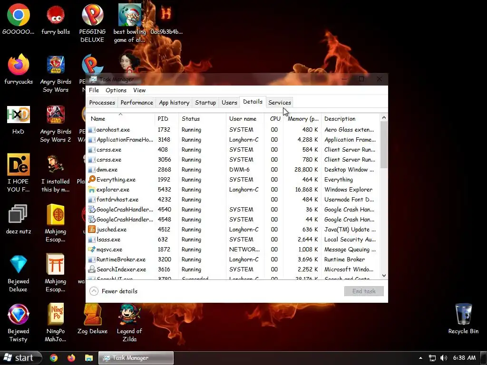The image size is (487, 365).
Task: Switch to the Services tab
Action: (280, 103)
